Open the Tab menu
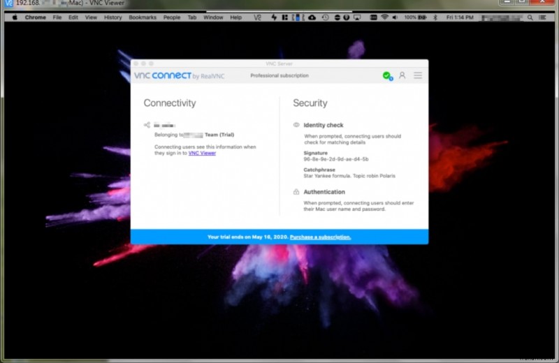The height and width of the screenshot is (363, 559). (191, 17)
